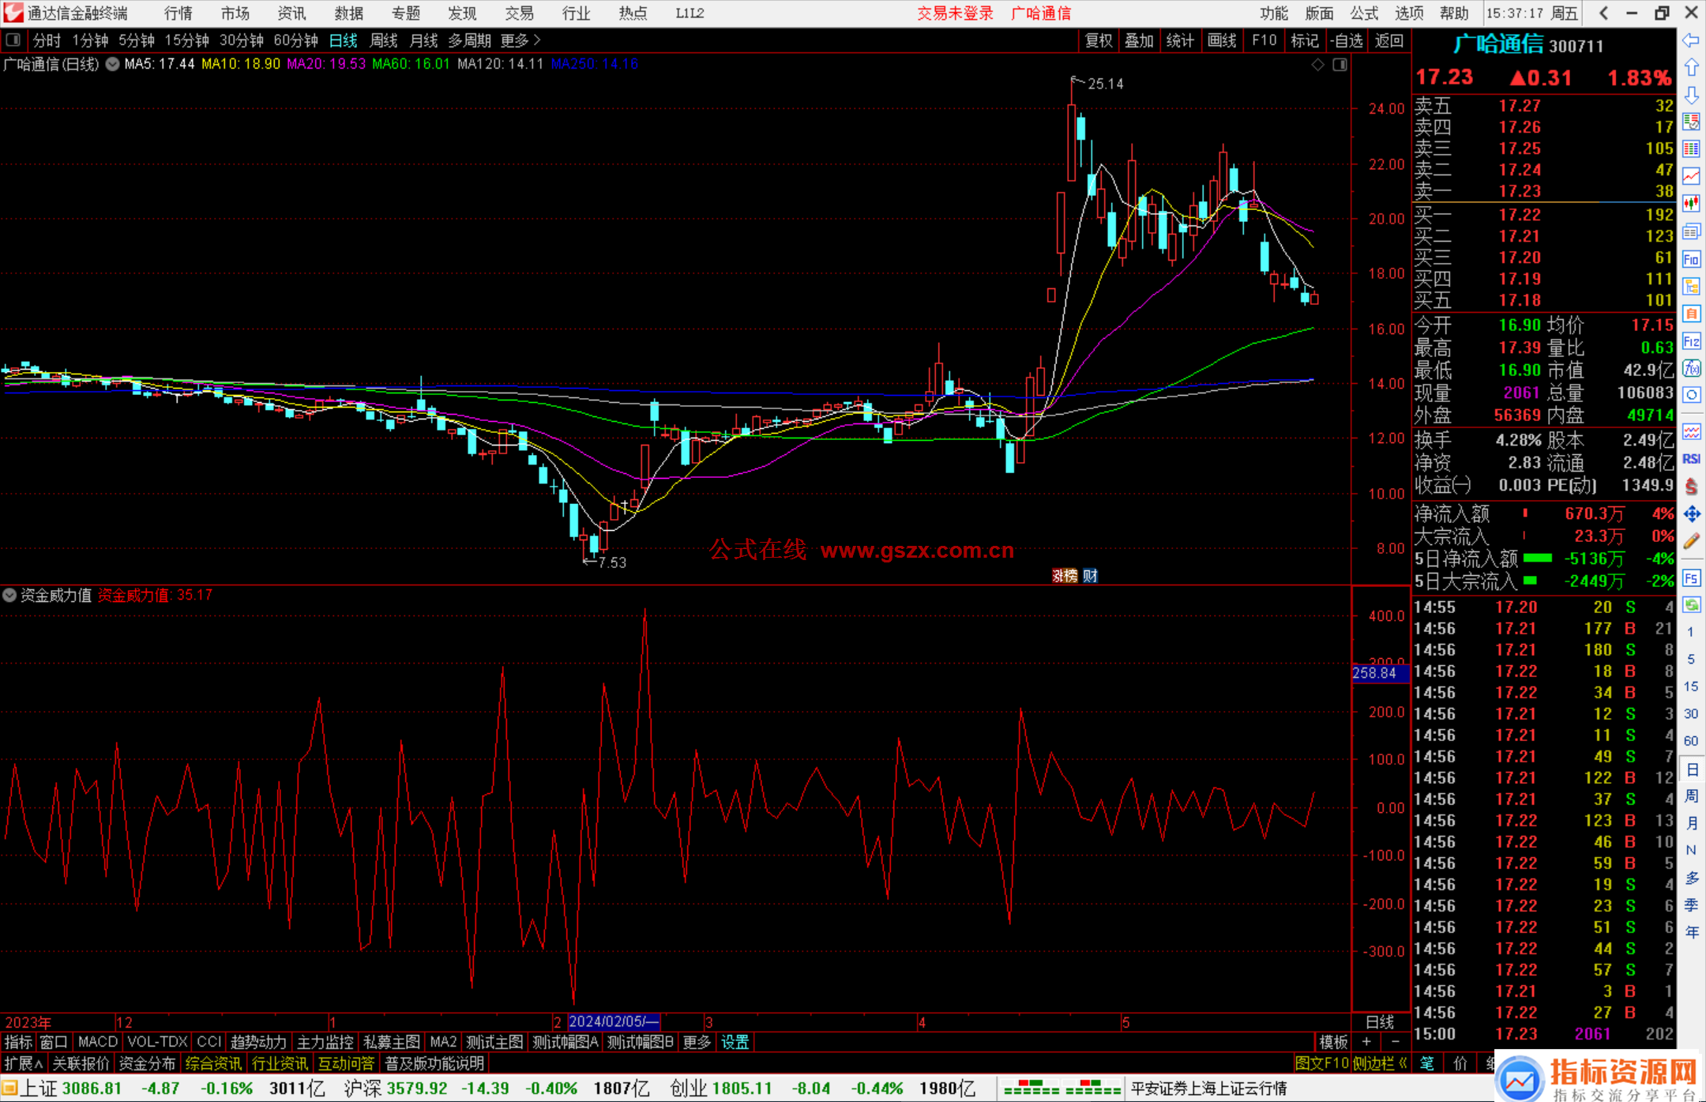Click the diamond marker icon atop main chart
The height and width of the screenshot is (1102, 1706).
point(1318,65)
